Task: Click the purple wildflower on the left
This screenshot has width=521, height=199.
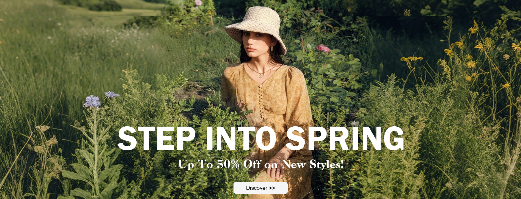Action: tap(92, 102)
